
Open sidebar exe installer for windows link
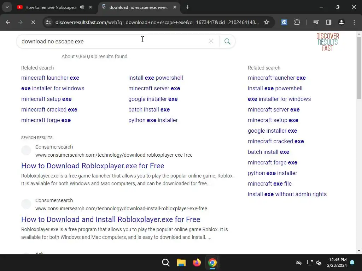coord(279,99)
